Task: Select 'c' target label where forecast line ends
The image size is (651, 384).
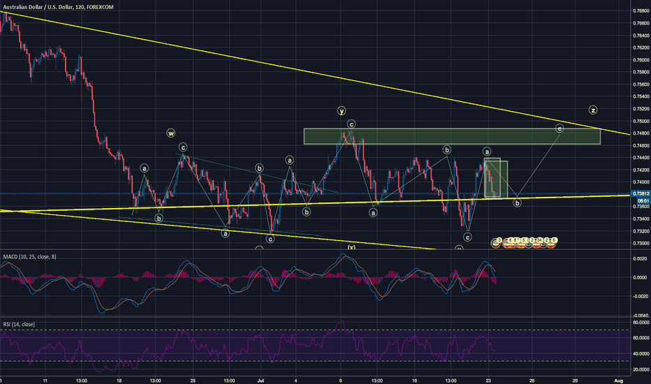Action: click(559, 128)
